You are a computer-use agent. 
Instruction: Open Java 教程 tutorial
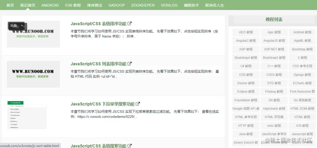point(246,134)
